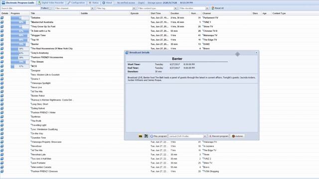Open details icon for Grey's Anatomy row

2,53
